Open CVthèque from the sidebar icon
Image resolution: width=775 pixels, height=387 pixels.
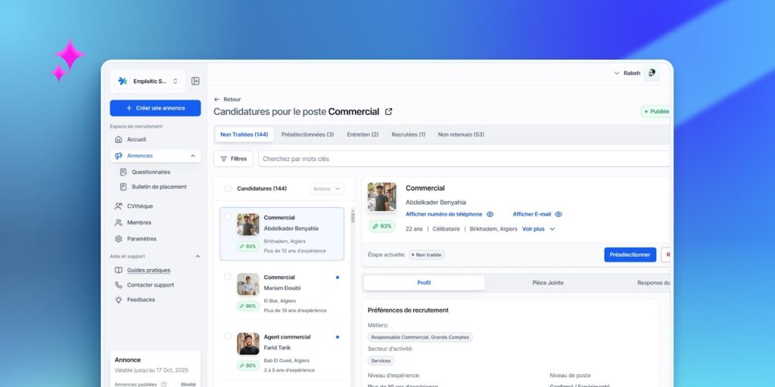[x=119, y=206]
